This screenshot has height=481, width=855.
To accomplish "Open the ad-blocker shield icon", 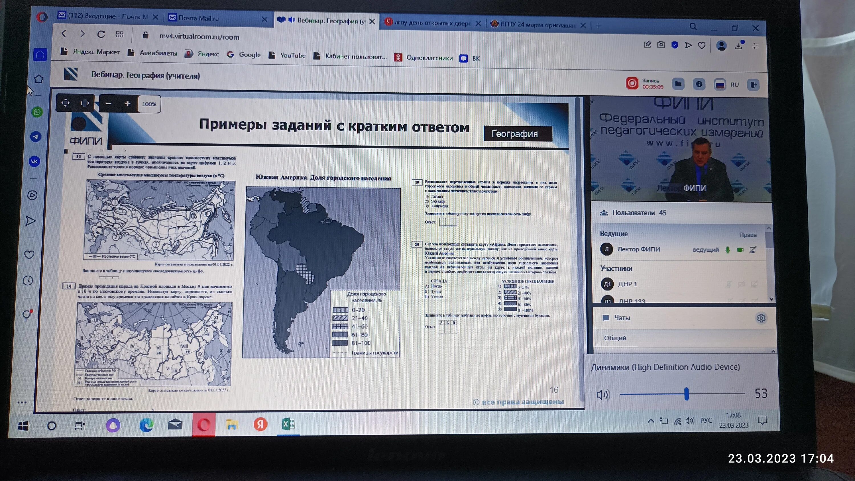I will 674,45.
